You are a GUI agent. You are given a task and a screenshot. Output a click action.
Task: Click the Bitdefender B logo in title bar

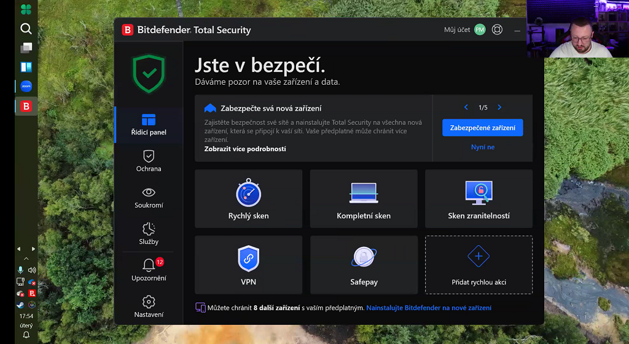(x=128, y=29)
